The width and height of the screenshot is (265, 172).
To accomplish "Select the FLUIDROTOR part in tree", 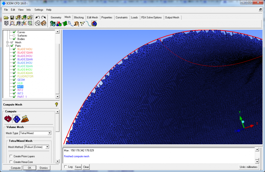I will pos(25,77).
